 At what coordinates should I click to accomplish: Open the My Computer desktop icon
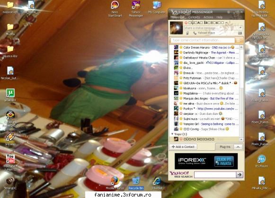tap(157, 8)
